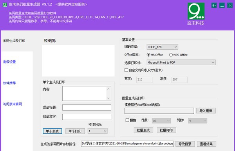Click the small app icon in title bar
This screenshot has width=235, height=151.
click(x=5, y=5)
